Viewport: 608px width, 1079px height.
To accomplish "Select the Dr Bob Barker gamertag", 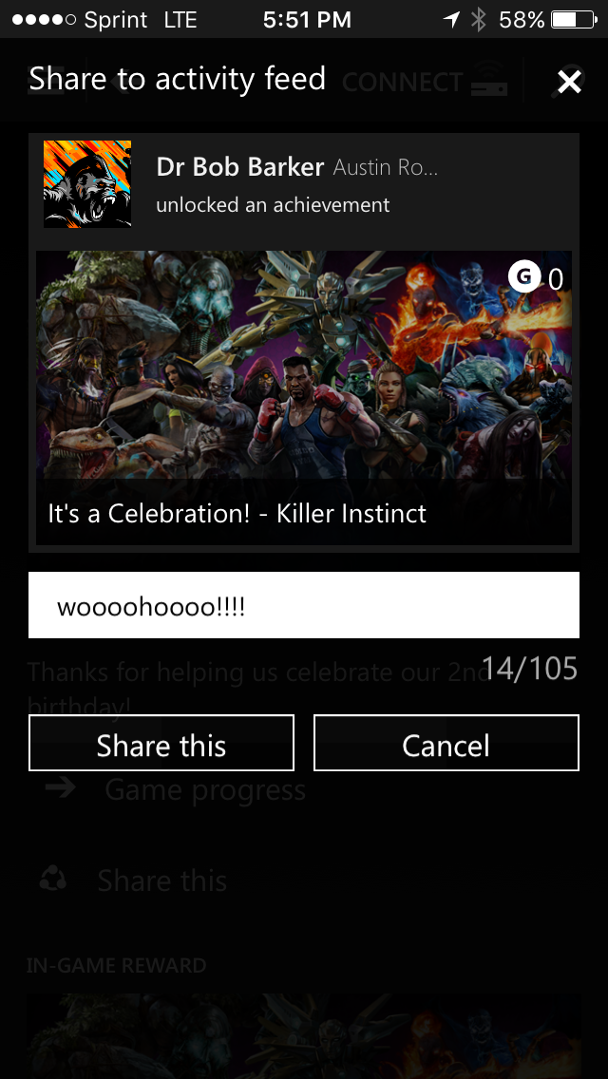I will (239, 167).
